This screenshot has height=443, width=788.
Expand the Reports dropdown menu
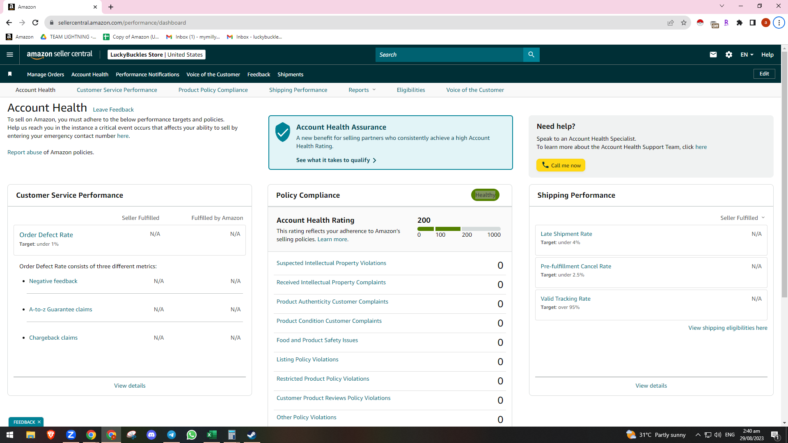pyautogui.click(x=362, y=90)
